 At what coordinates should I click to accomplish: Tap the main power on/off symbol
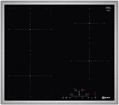[x=63, y=98]
